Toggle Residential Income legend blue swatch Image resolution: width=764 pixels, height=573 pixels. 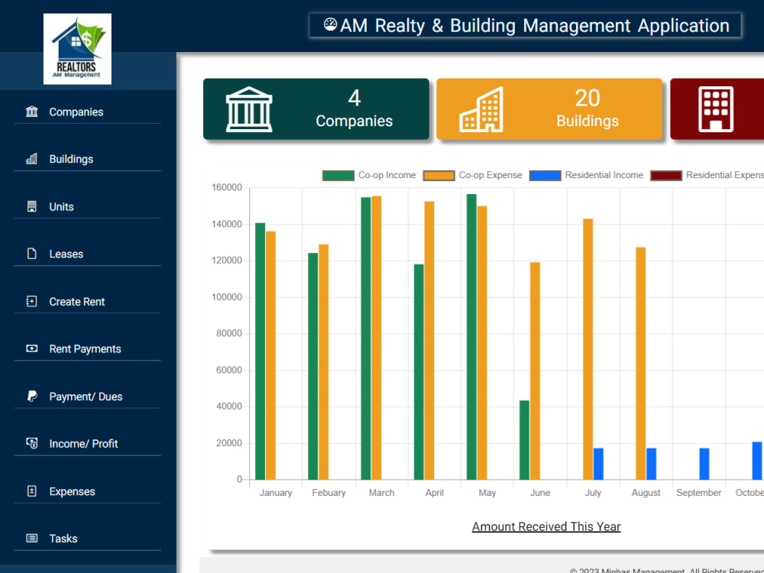(545, 176)
